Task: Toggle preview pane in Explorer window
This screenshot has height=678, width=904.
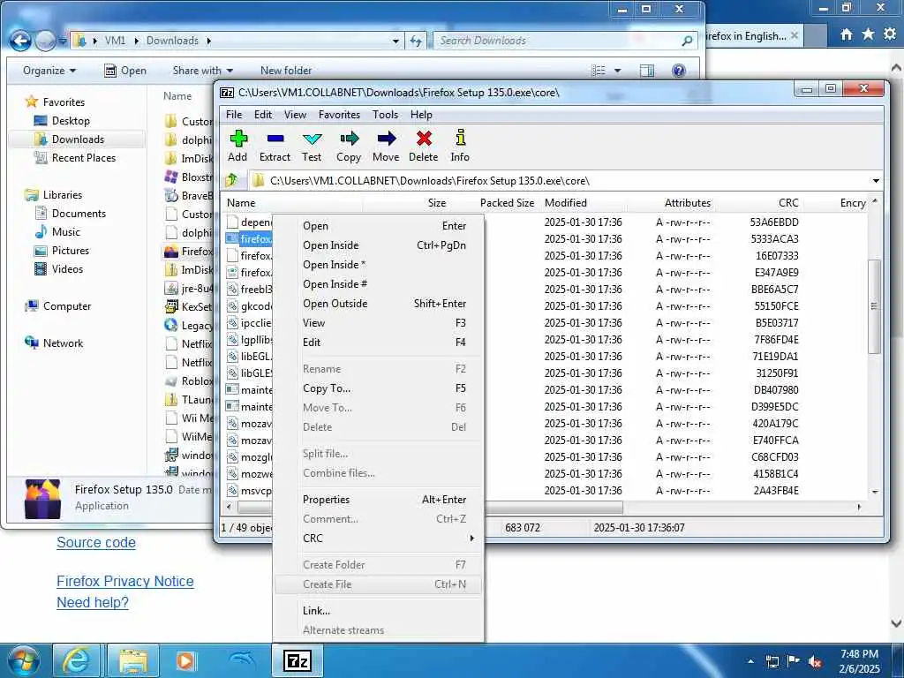Action: click(x=647, y=71)
